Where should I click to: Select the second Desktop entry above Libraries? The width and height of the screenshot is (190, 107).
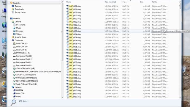17,18
